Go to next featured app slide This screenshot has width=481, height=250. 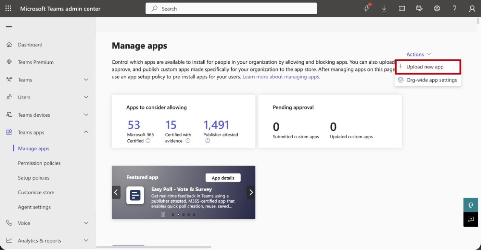[251, 192]
